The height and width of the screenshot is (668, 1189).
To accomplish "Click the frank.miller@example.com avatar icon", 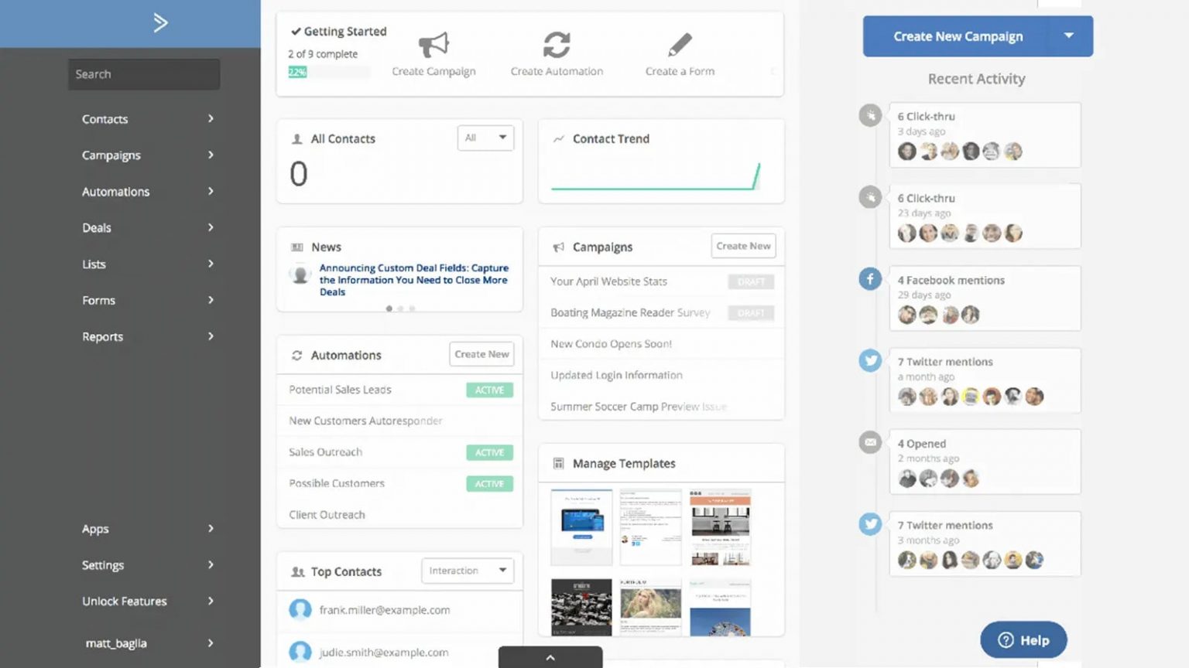I will point(300,610).
